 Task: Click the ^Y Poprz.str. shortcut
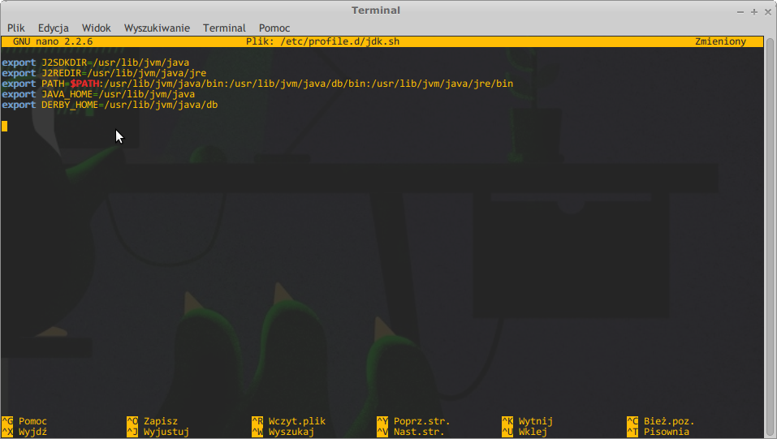click(x=414, y=421)
